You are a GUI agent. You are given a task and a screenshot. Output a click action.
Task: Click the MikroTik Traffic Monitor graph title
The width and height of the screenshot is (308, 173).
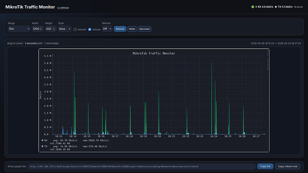[x=154, y=54]
